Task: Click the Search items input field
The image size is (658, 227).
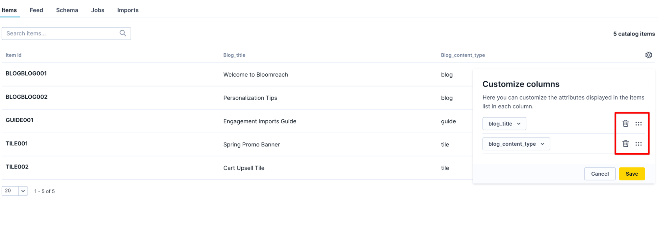Action: tap(59, 33)
